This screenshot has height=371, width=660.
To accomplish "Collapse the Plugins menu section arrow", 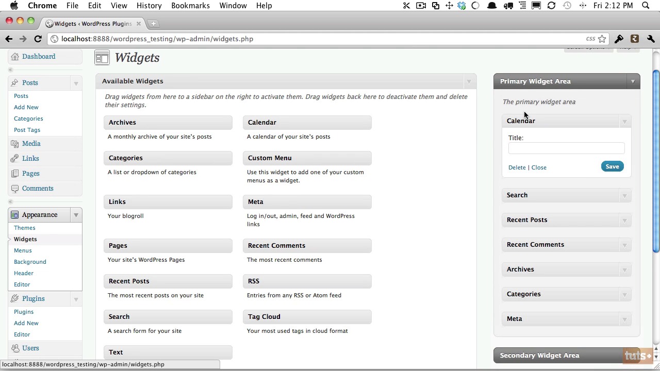I will tap(76, 299).
